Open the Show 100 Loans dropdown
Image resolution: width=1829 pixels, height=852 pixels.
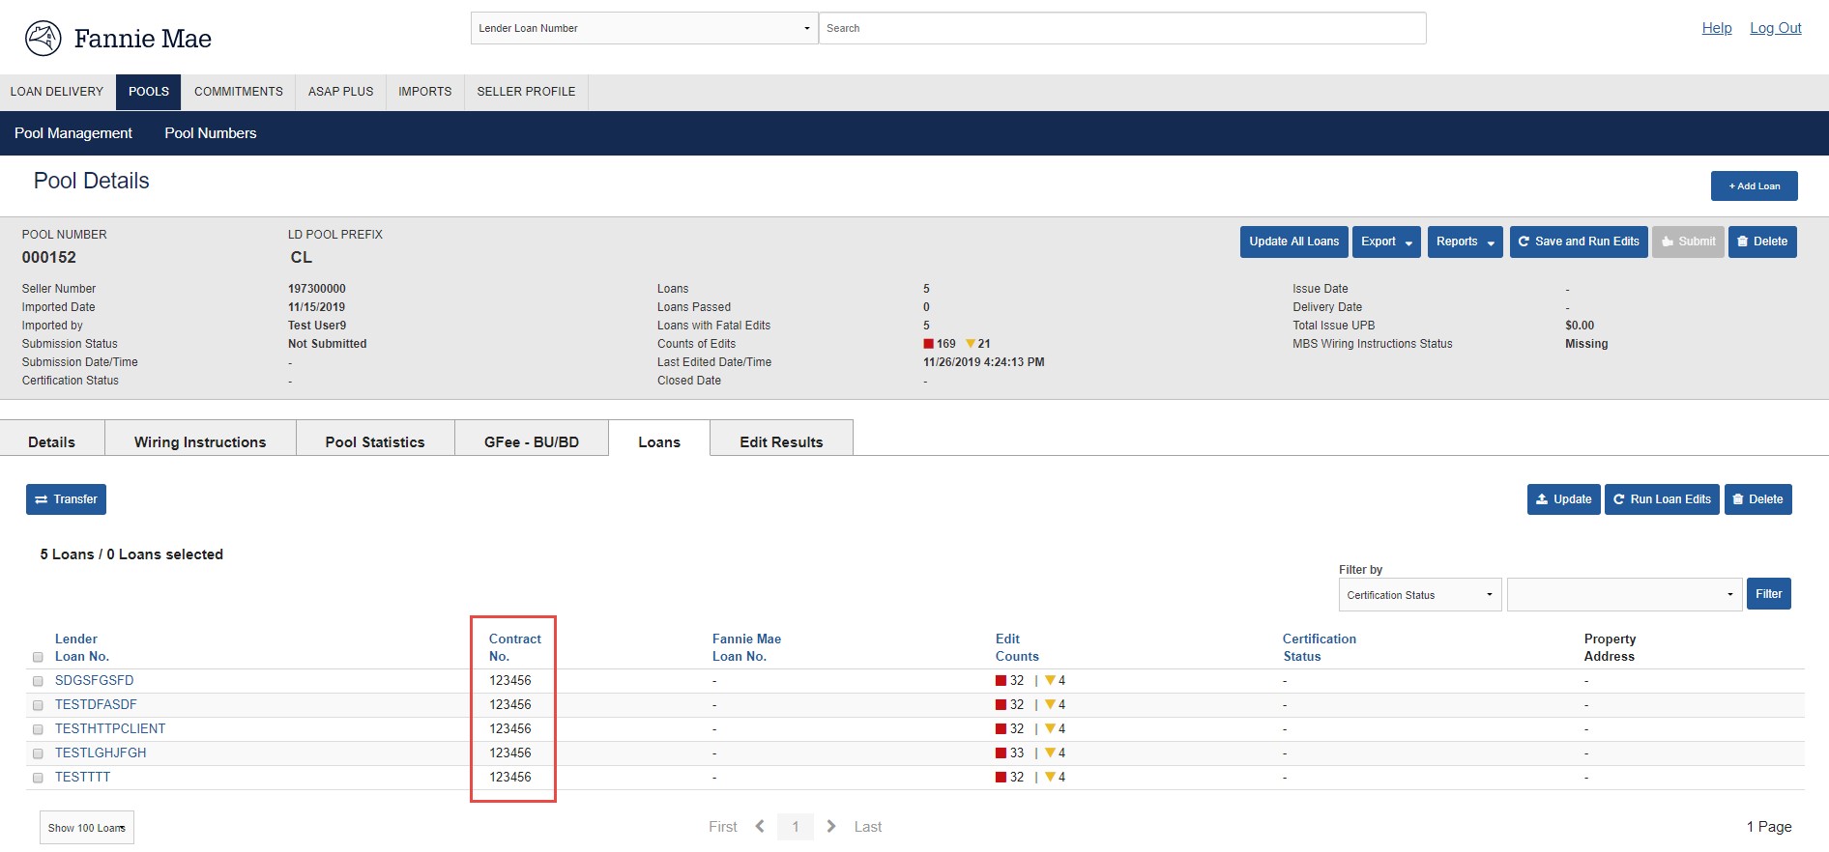(x=87, y=828)
